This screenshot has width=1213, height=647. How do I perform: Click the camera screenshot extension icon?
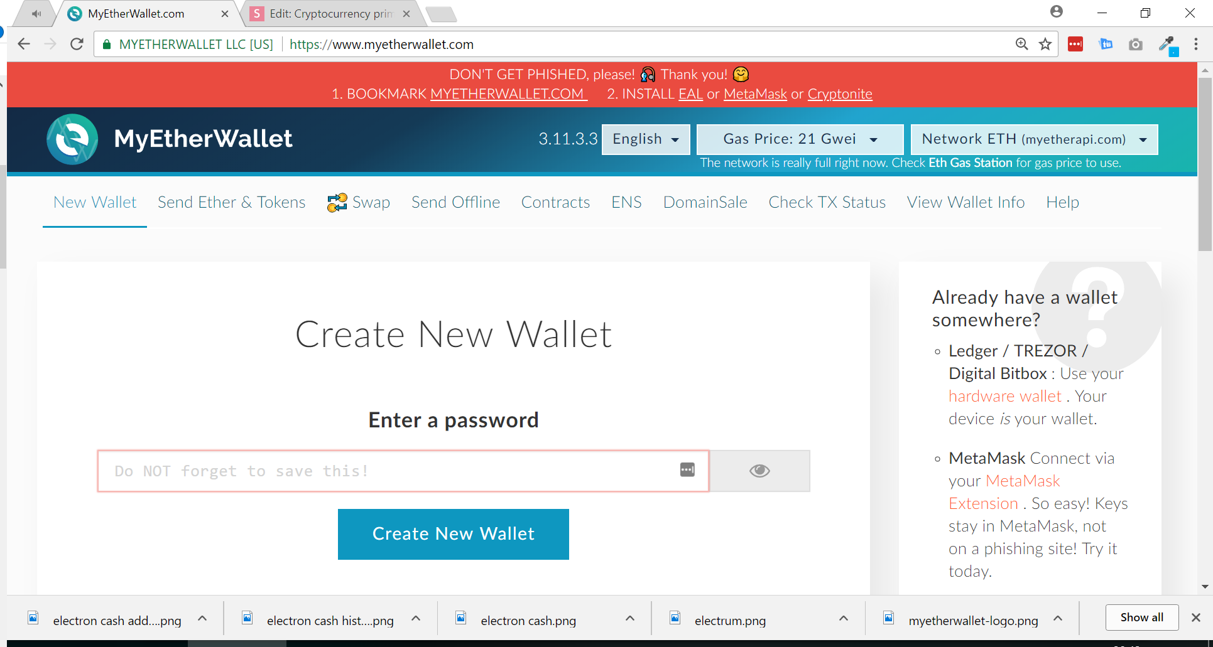pos(1136,44)
